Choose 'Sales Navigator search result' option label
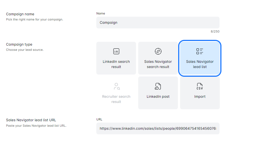 tap(158, 64)
